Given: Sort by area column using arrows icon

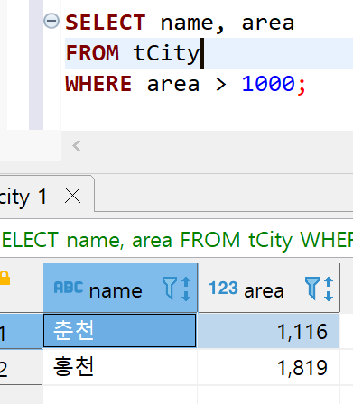Looking at the screenshot, I should (329, 289).
